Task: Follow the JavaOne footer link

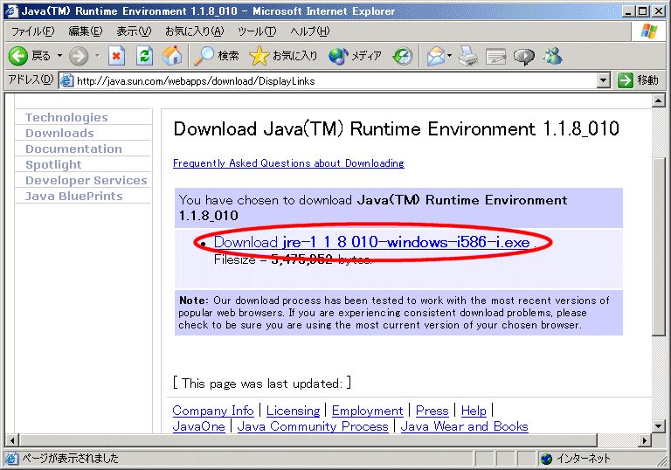Action: click(x=198, y=426)
